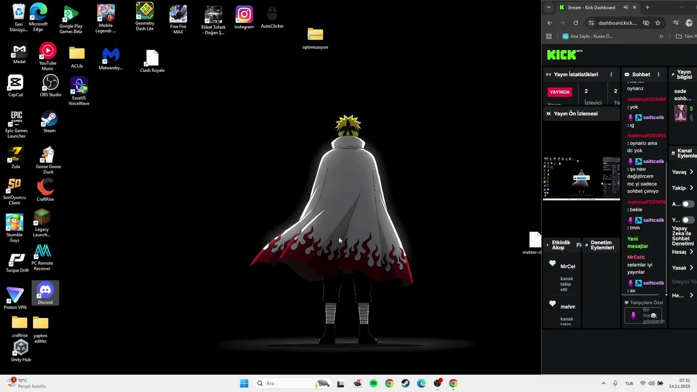Click the Yeni mesajlar notice in chat
The width and height of the screenshot is (697, 392).
coord(638,242)
